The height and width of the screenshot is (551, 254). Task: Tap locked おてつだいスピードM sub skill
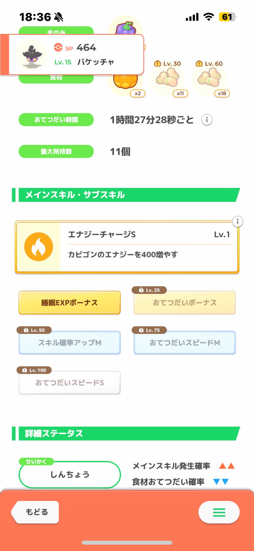185,343
